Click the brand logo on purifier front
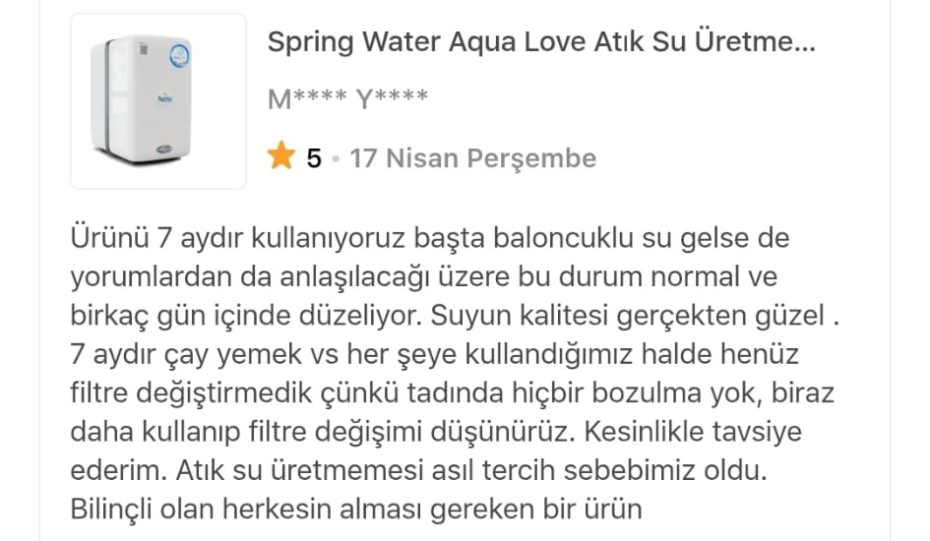 coord(165,97)
